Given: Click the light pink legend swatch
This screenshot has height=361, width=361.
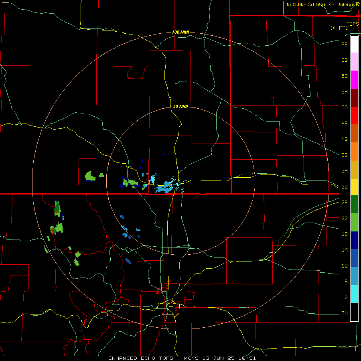Looking at the screenshot, I should 354,62.
